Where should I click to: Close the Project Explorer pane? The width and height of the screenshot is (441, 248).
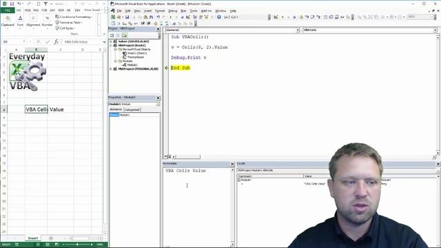pos(158,29)
